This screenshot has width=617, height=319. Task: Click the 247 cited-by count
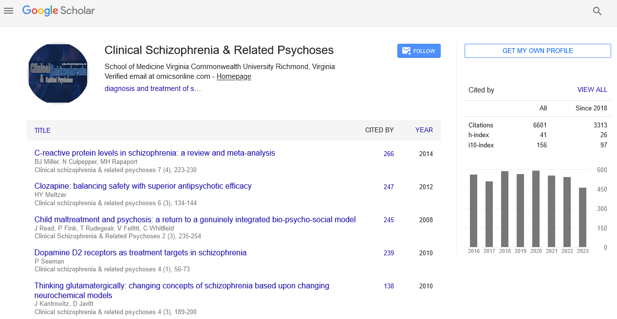(x=389, y=187)
